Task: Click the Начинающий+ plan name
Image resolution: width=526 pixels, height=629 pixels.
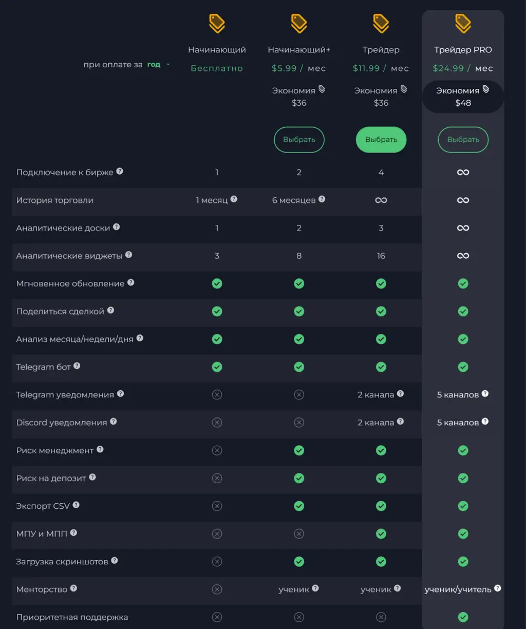Action: point(299,50)
